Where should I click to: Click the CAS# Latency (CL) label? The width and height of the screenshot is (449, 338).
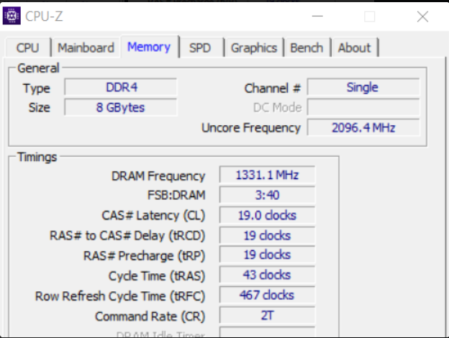pyautogui.click(x=153, y=216)
